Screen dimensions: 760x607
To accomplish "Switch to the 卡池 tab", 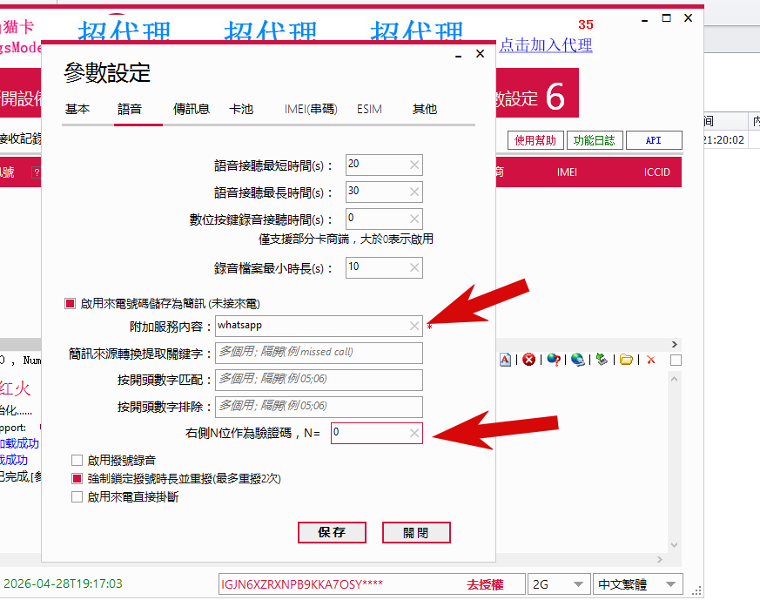I will point(241,109).
